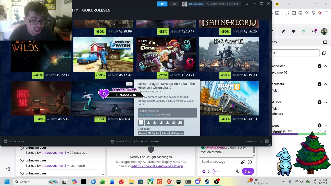Viewport: 331px width, 186px height.
Task: Click the A$ 5.12 Liar's Bar price
Action: coord(64,119)
